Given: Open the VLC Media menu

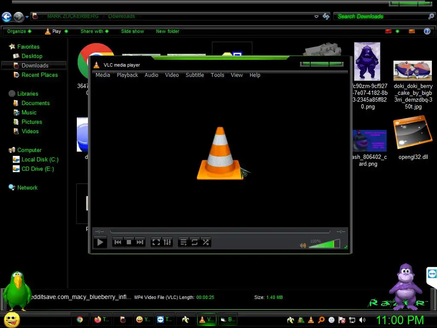Looking at the screenshot, I should (103, 75).
